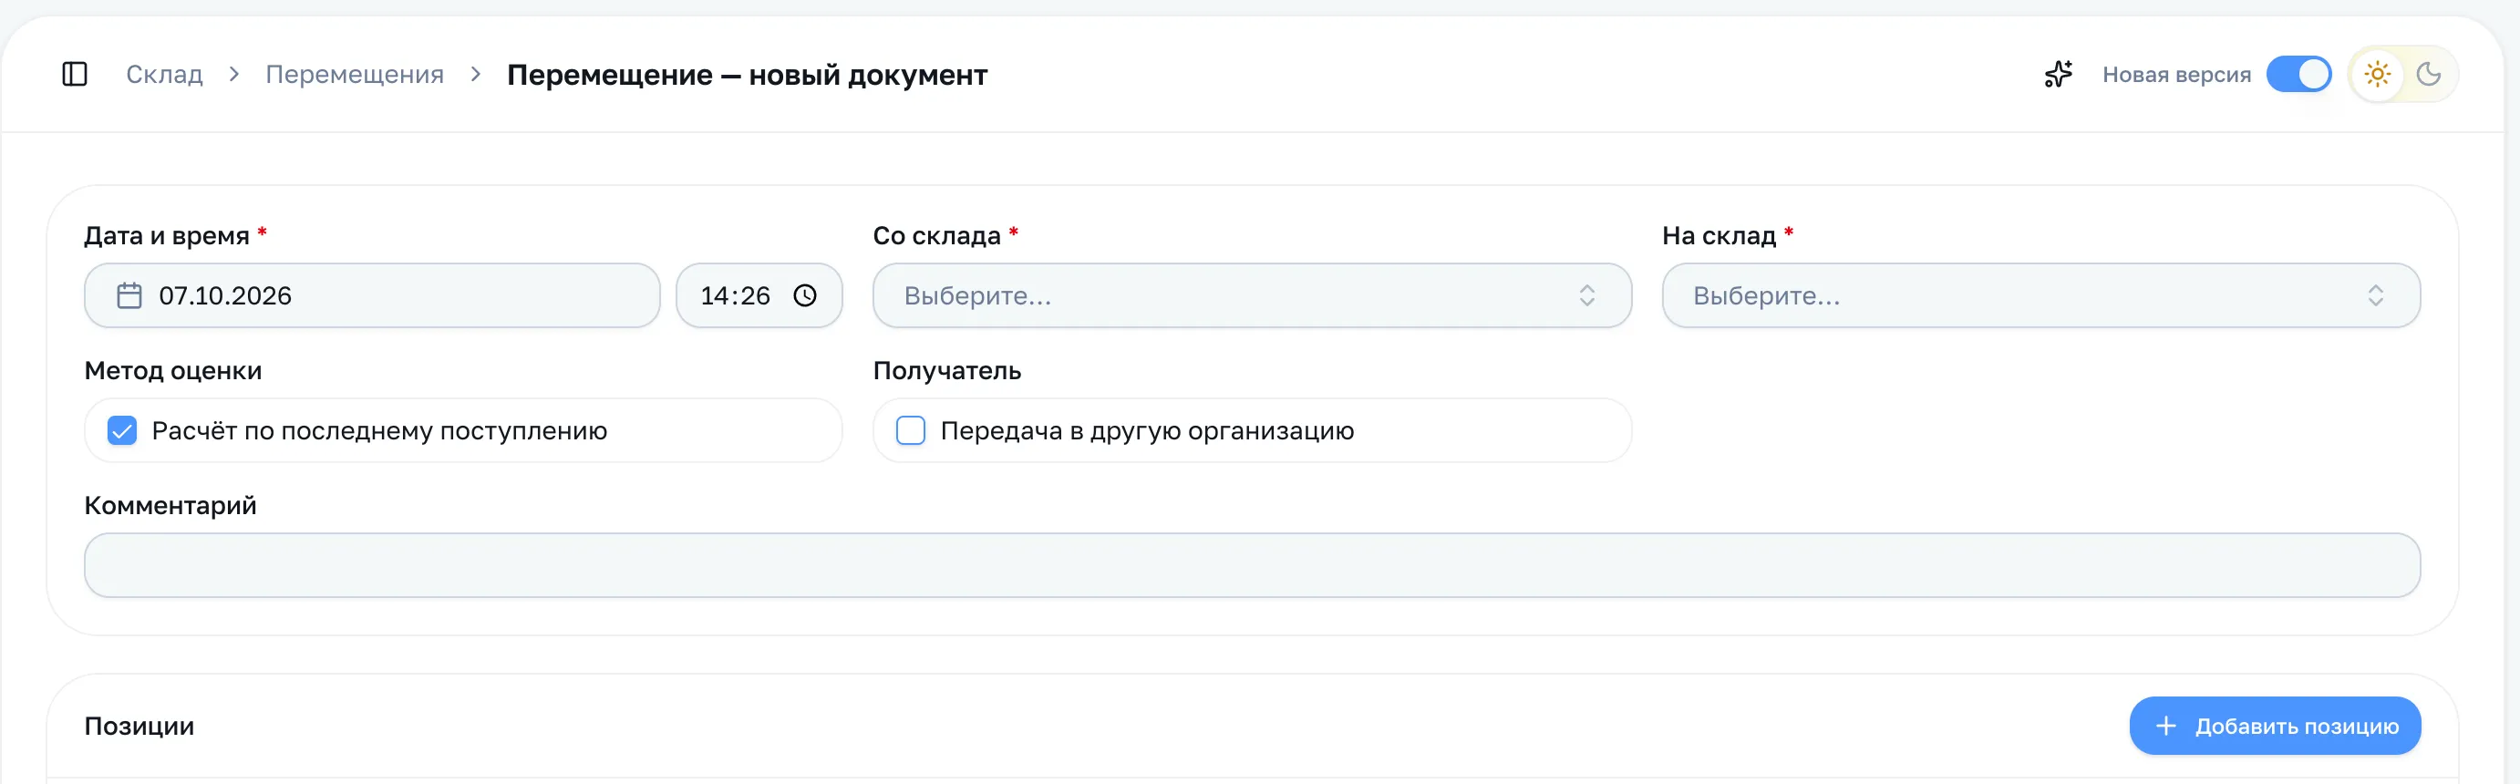Click the Новая версия label
This screenshot has height=784, width=2520.
tap(2176, 74)
